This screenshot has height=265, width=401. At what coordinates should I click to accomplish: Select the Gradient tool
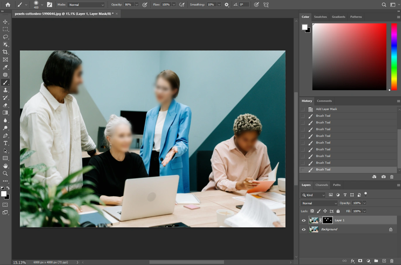(5, 113)
